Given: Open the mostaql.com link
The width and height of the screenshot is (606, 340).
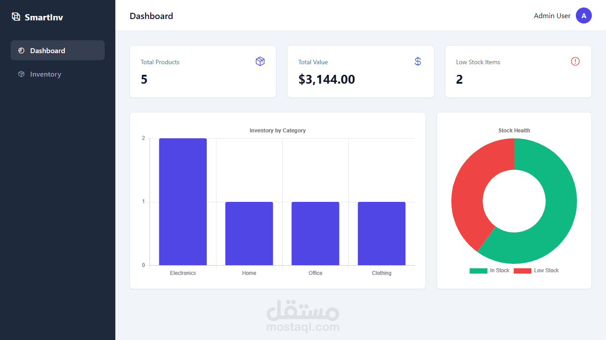Looking at the screenshot, I should [303, 328].
